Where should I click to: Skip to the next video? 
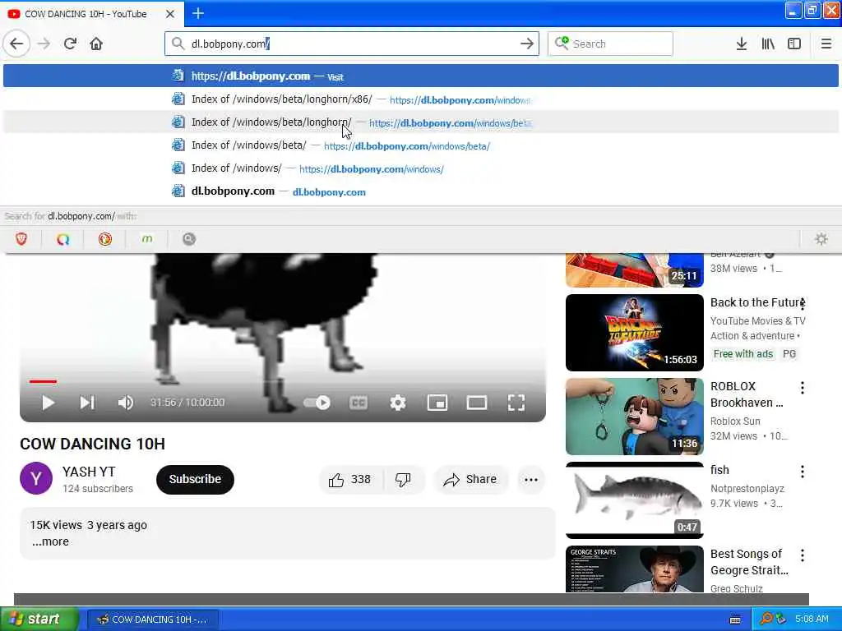tap(87, 403)
